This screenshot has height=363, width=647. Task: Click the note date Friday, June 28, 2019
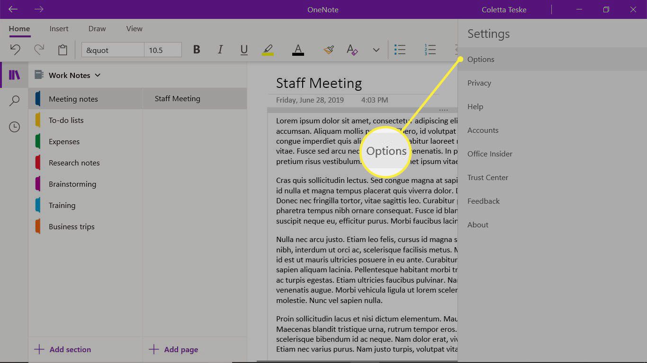pos(310,100)
